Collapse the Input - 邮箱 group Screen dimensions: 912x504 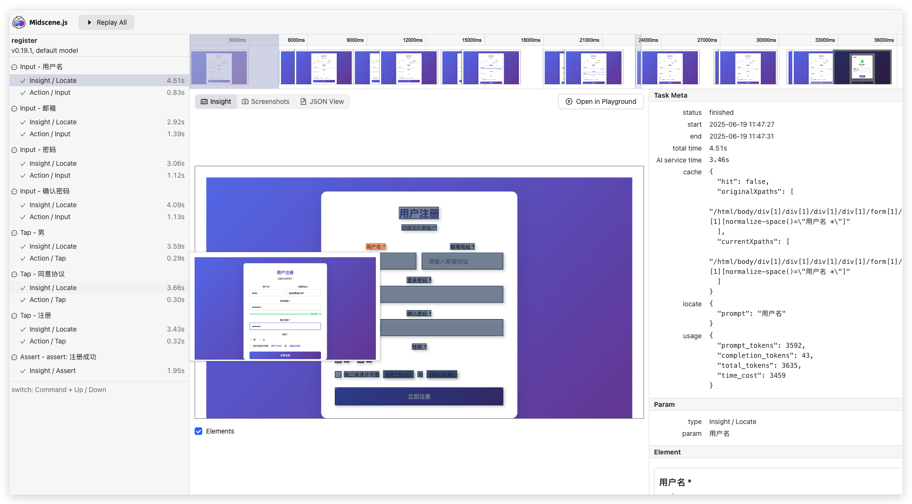(x=14, y=109)
